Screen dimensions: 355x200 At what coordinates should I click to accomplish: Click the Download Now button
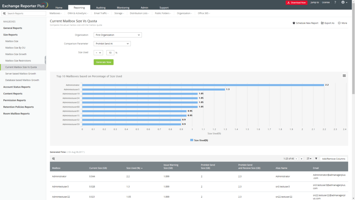point(296,2)
